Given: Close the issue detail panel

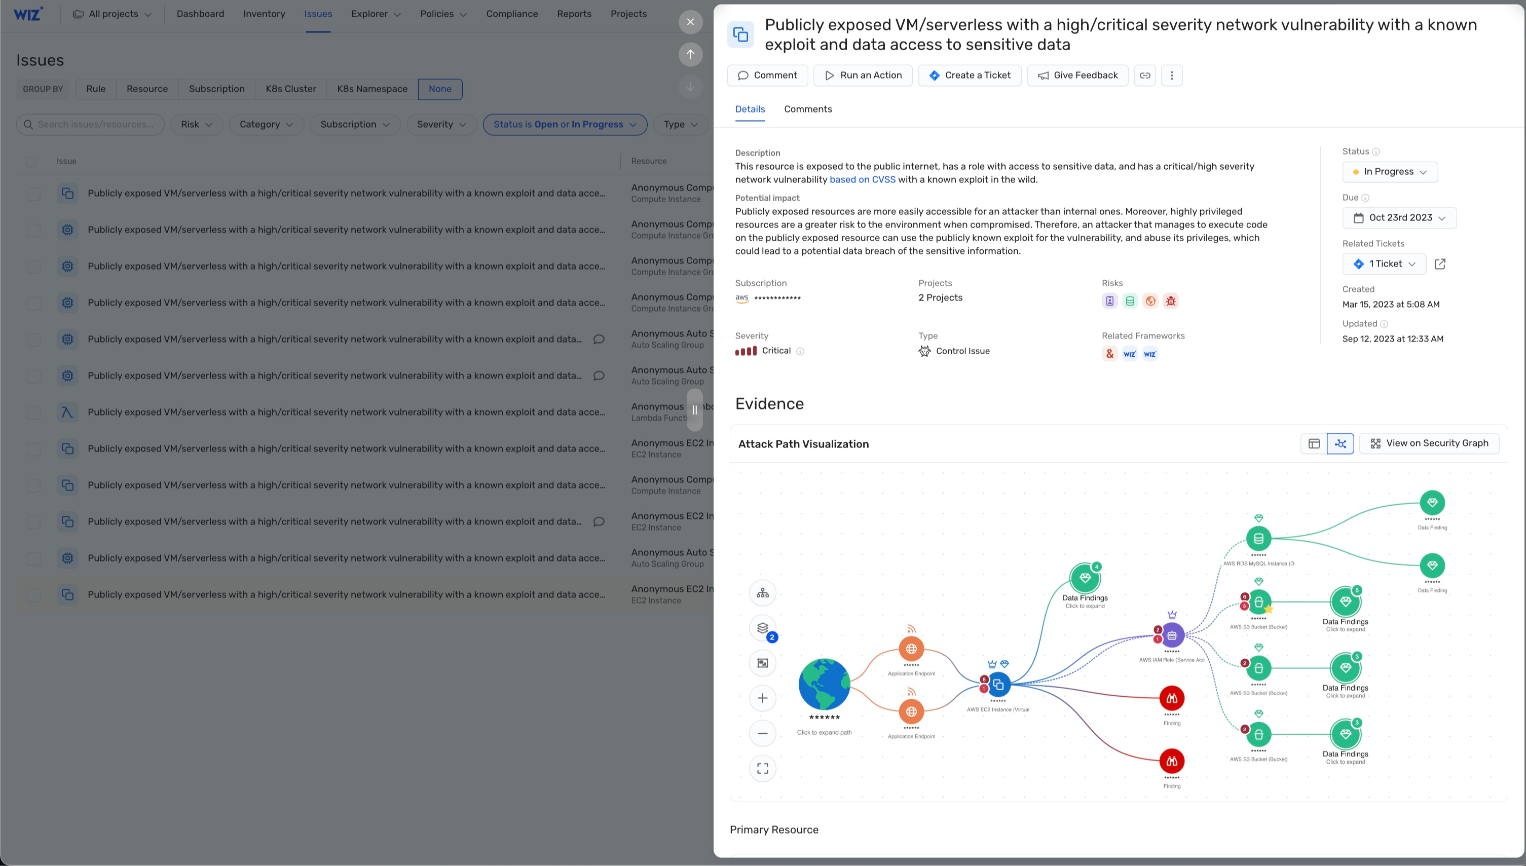Looking at the screenshot, I should coord(690,22).
